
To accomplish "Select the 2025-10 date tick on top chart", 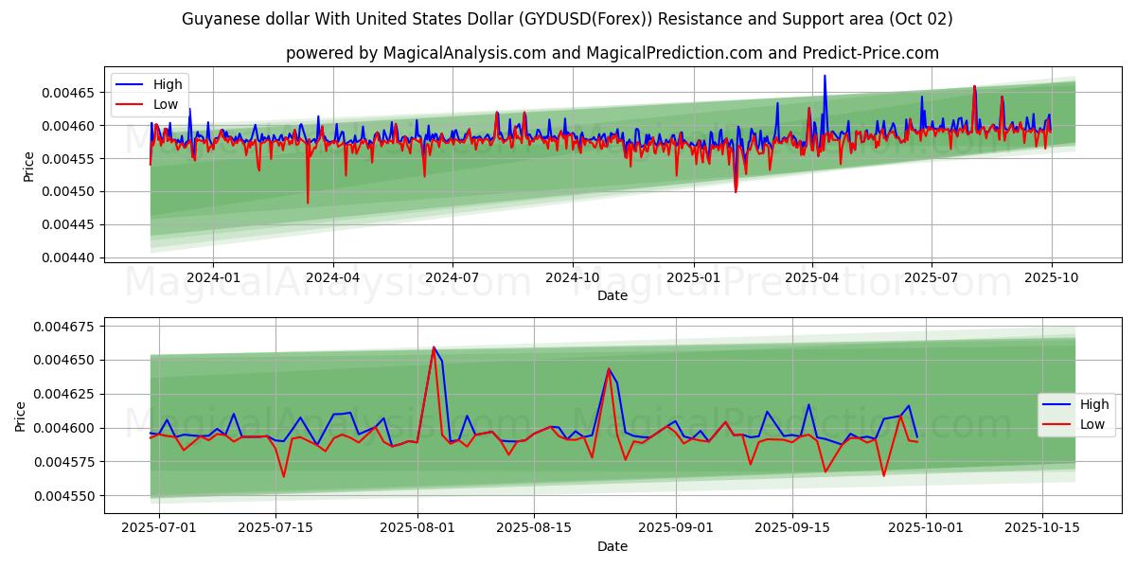I will 1052,277.
